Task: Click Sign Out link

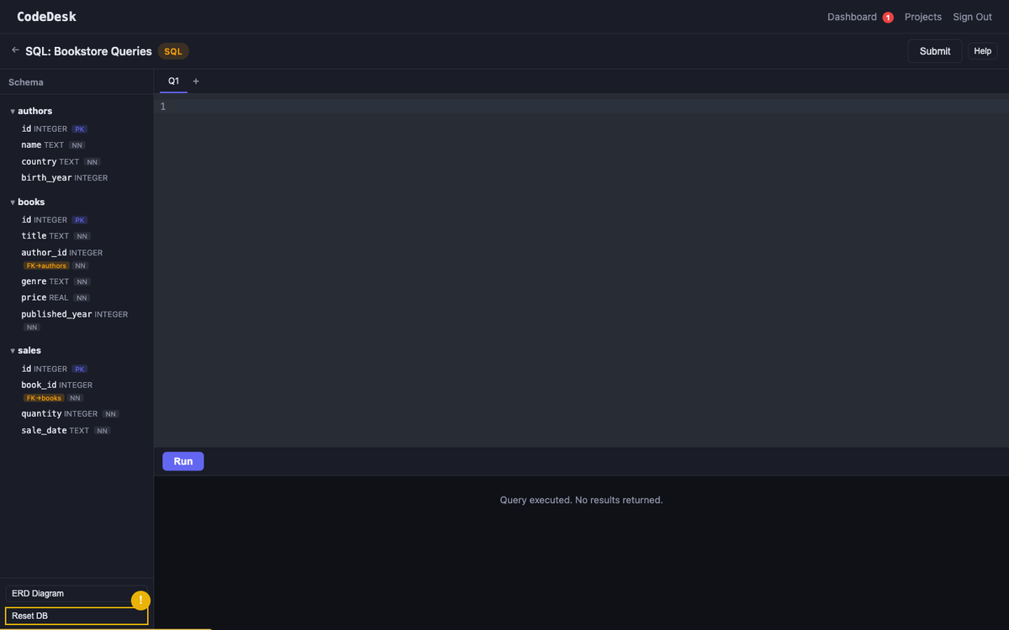Action: click(972, 17)
